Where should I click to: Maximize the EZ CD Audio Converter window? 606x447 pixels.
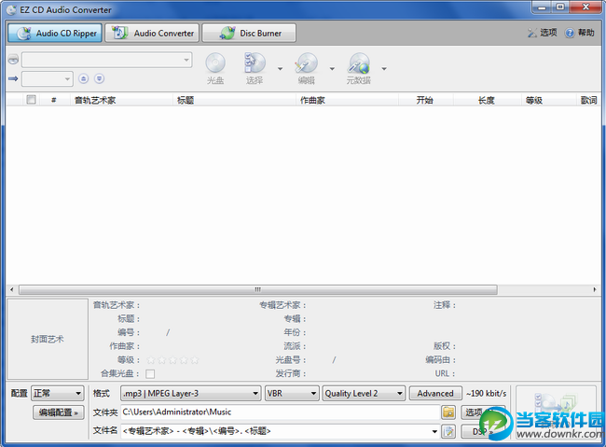click(560, 7)
